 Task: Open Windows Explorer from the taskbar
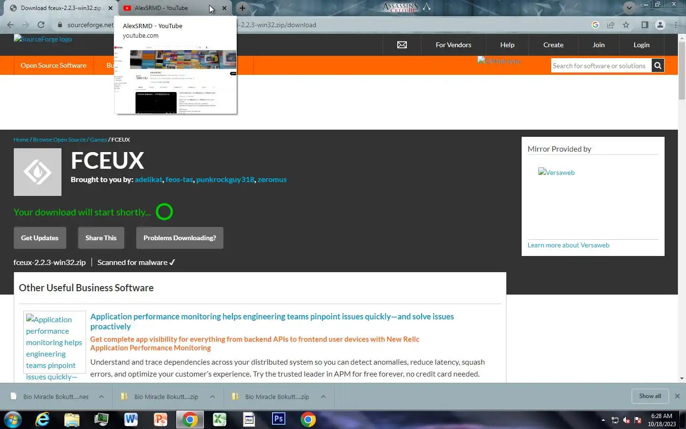pyautogui.click(x=72, y=419)
